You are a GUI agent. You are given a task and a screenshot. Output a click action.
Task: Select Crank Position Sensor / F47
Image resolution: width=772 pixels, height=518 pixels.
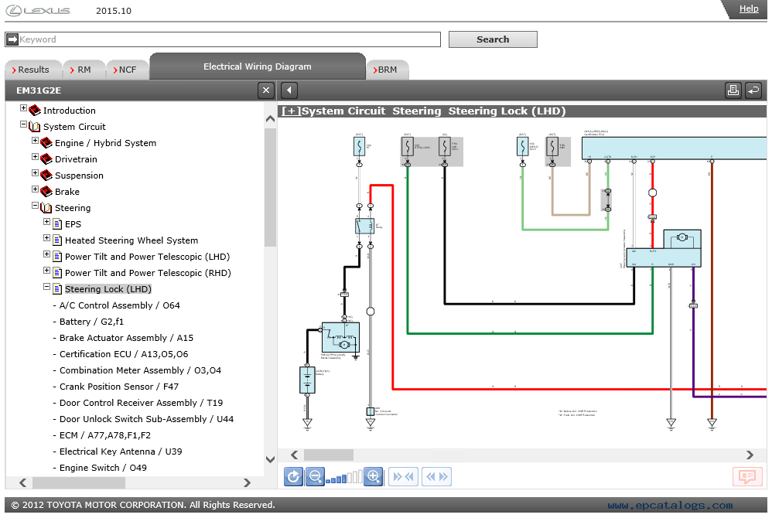click(x=119, y=386)
